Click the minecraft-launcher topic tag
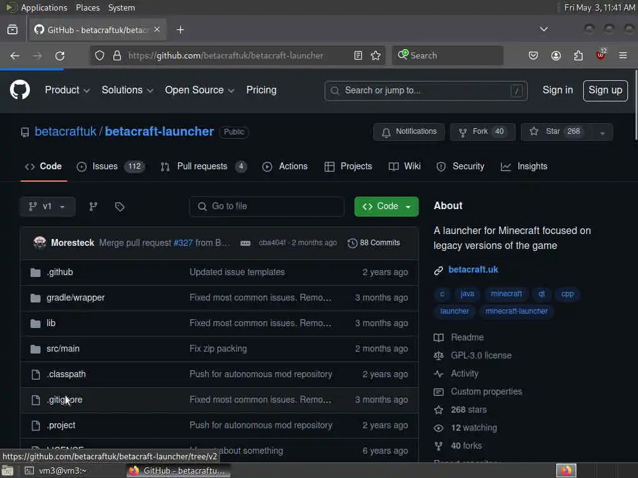This screenshot has height=478, width=638. point(517,311)
